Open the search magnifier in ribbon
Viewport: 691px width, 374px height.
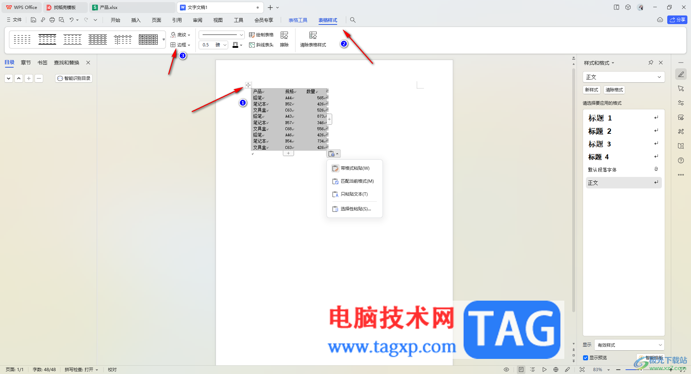[x=353, y=20]
